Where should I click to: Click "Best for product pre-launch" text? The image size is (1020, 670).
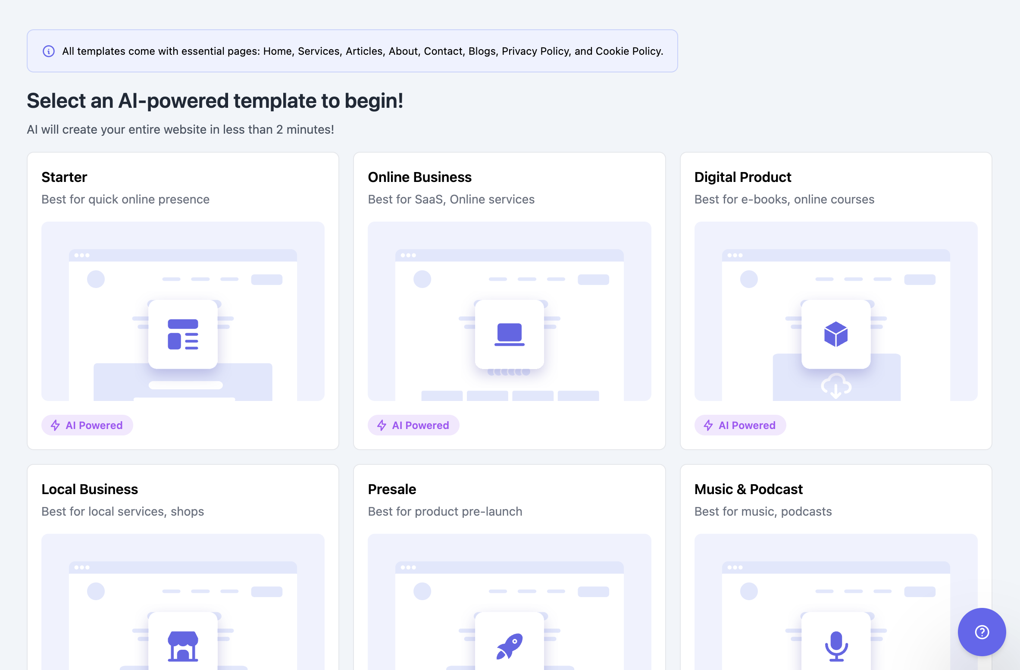(445, 511)
